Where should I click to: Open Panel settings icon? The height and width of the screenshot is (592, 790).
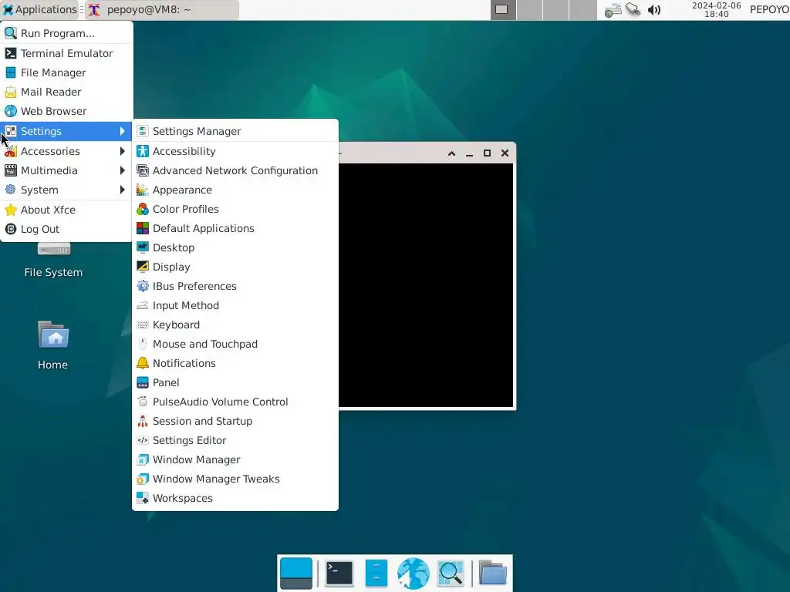tap(143, 382)
